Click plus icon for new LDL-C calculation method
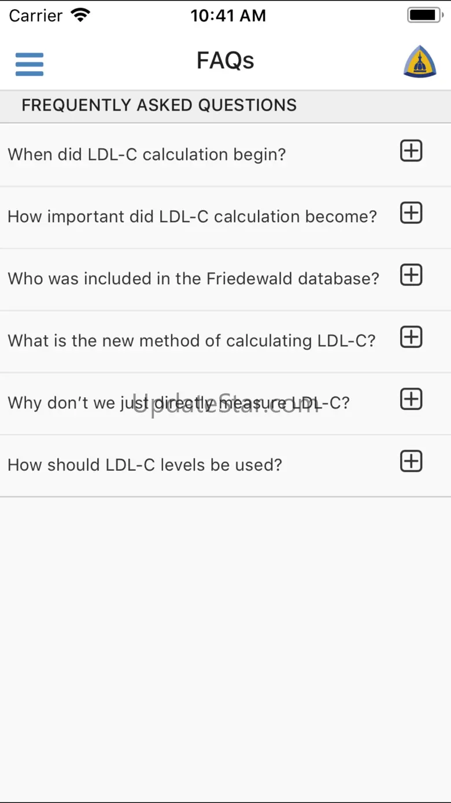Viewport: 451px width, 803px height. [411, 337]
